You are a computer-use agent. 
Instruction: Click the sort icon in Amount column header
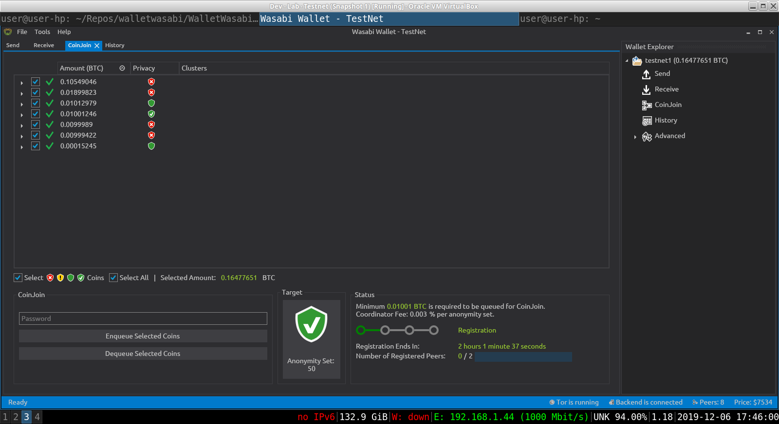[122, 68]
